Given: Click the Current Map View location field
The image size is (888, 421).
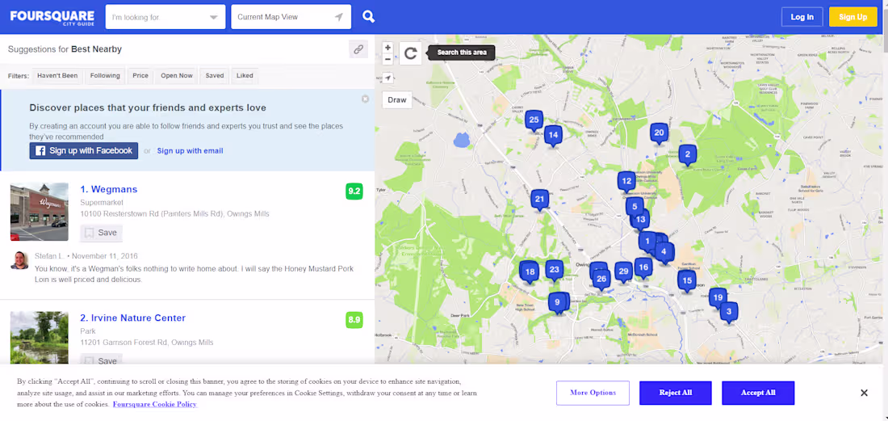Looking at the screenshot, I should 291,17.
